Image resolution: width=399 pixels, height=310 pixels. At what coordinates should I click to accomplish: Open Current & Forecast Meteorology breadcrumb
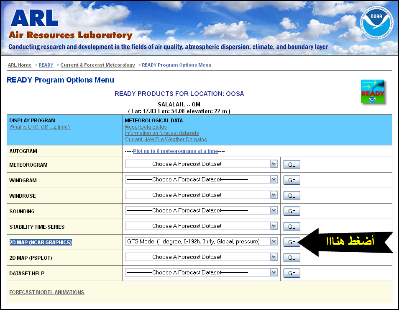pos(98,65)
